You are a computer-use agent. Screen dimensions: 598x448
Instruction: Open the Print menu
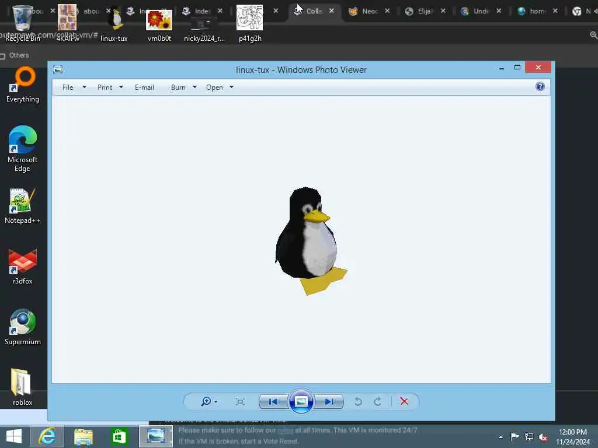click(105, 87)
